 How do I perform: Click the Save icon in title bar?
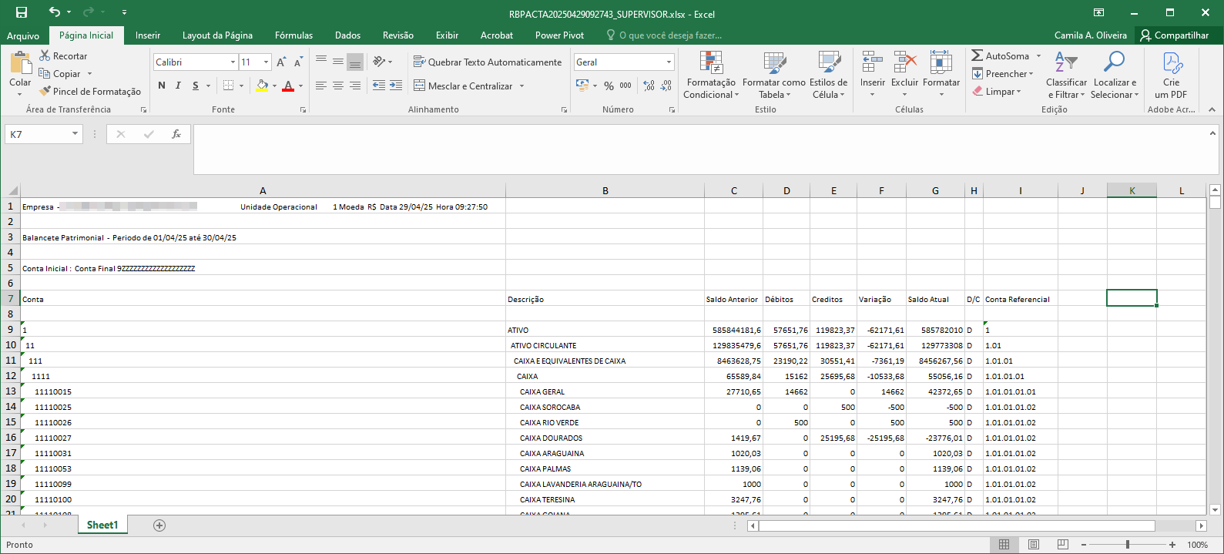tap(22, 12)
